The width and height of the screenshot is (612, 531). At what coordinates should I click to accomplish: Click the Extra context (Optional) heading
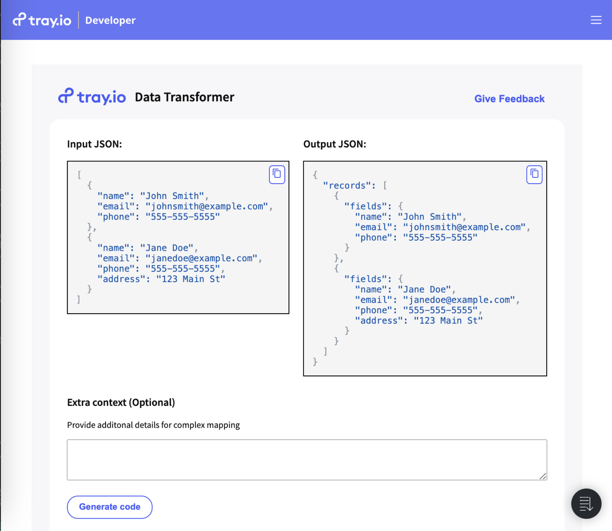(121, 402)
